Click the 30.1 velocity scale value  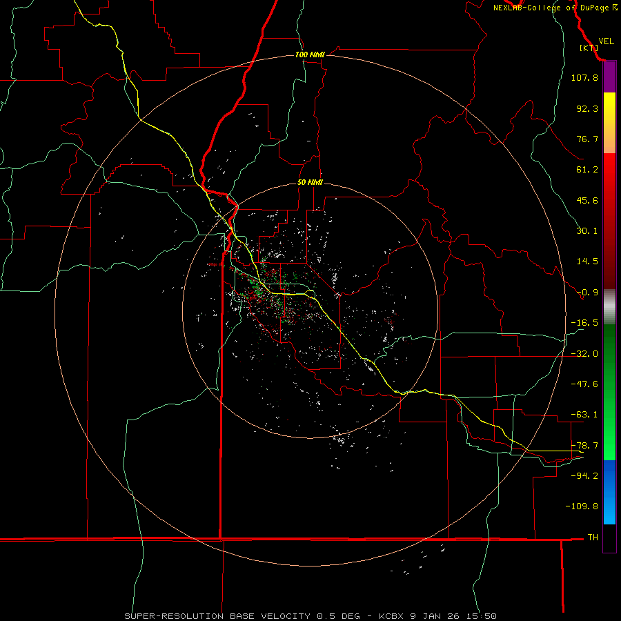(x=587, y=231)
